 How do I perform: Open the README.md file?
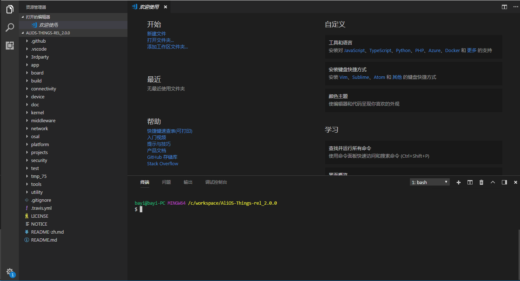point(73,240)
